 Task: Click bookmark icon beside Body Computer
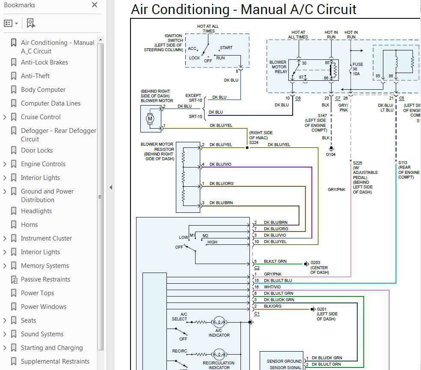pyautogui.click(x=13, y=90)
